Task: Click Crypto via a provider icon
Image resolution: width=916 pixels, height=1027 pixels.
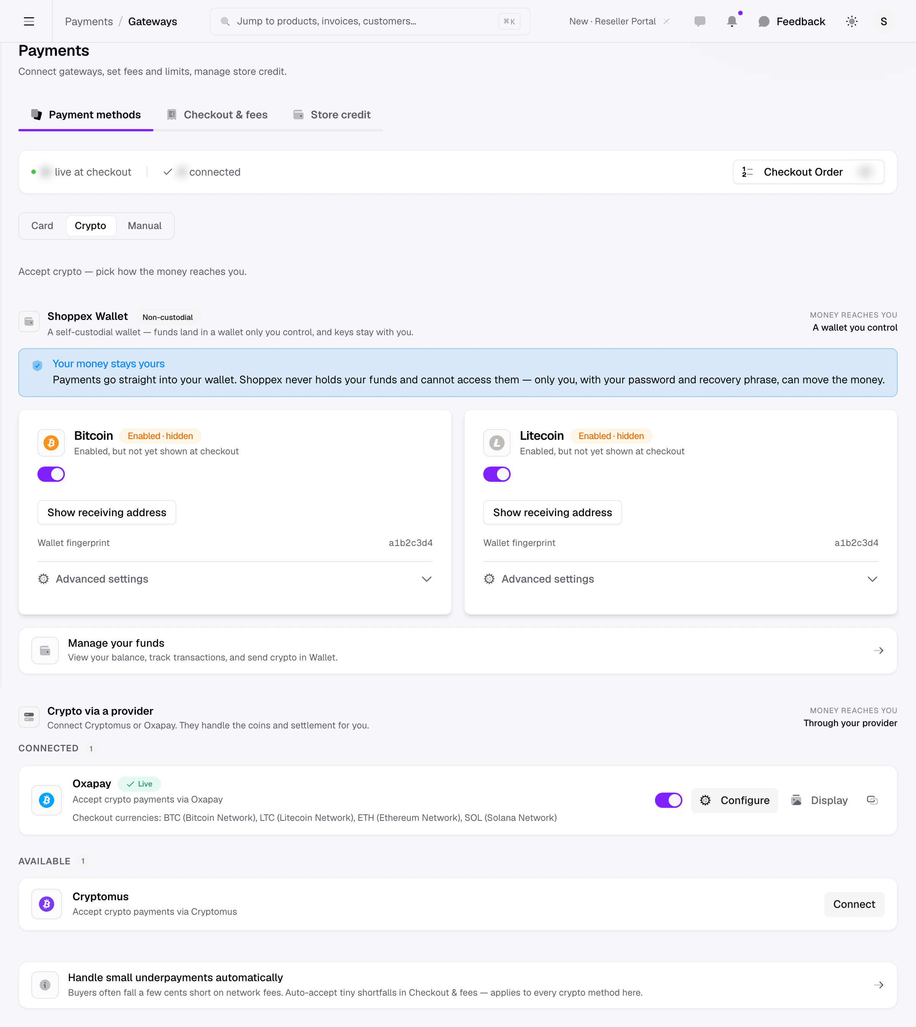Action: coord(29,717)
